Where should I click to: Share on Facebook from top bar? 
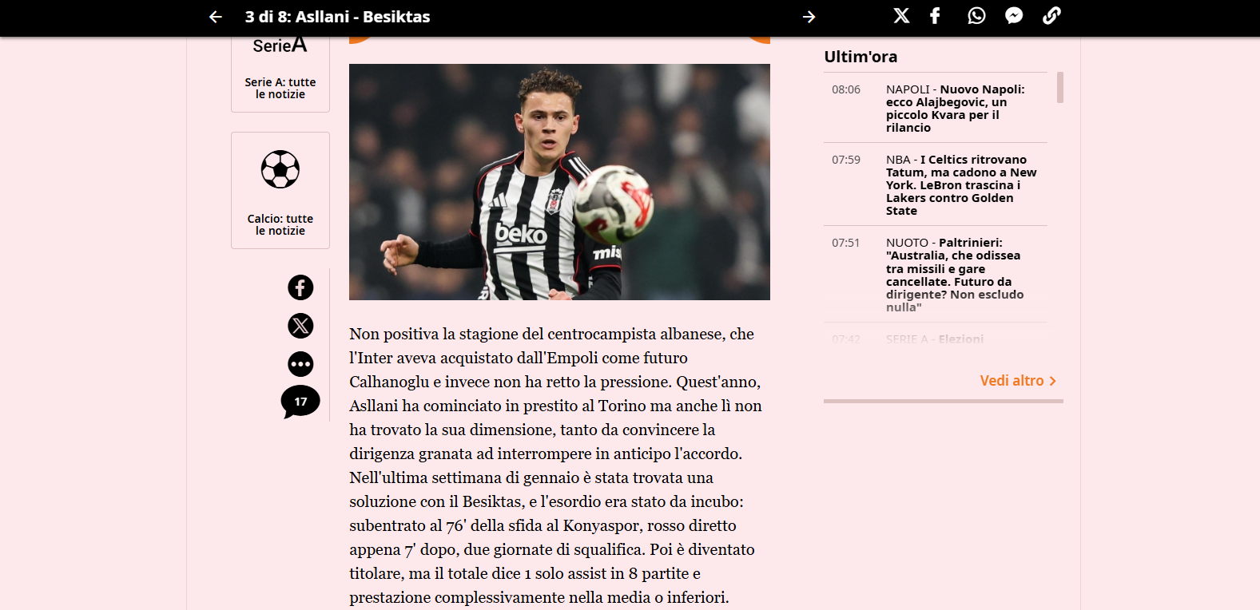(936, 16)
